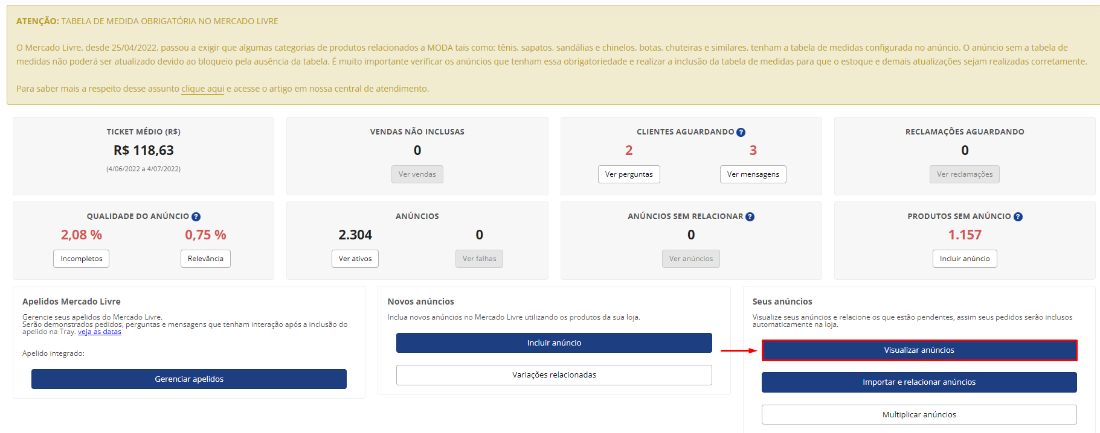
Task: Click Importar e relacionar anúncios
Action: point(919,382)
